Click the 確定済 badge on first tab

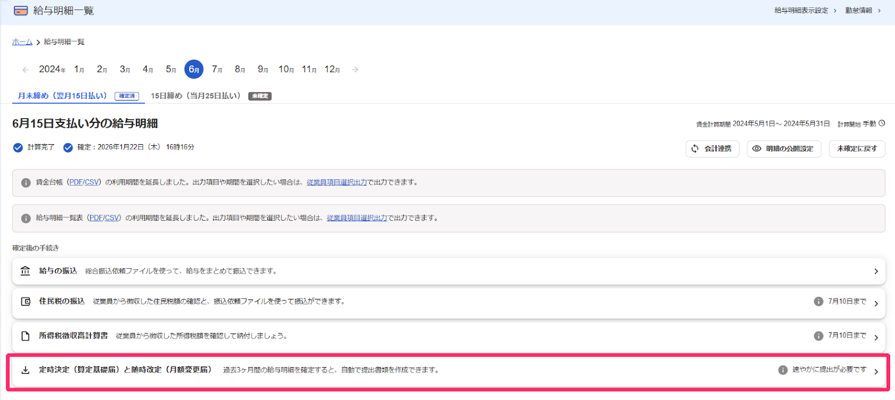[x=127, y=96]
